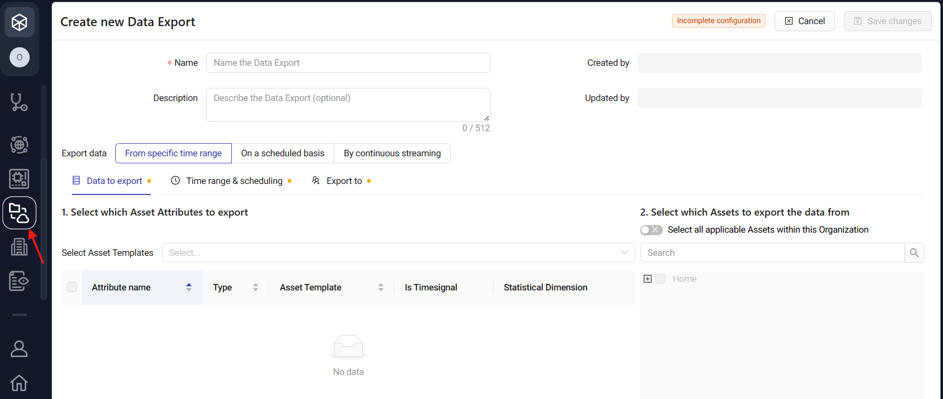Image resolution: width=943 pixels, height=399 pixels.
Task: Open the organization avatar 'O'
Action: (19, 57)
